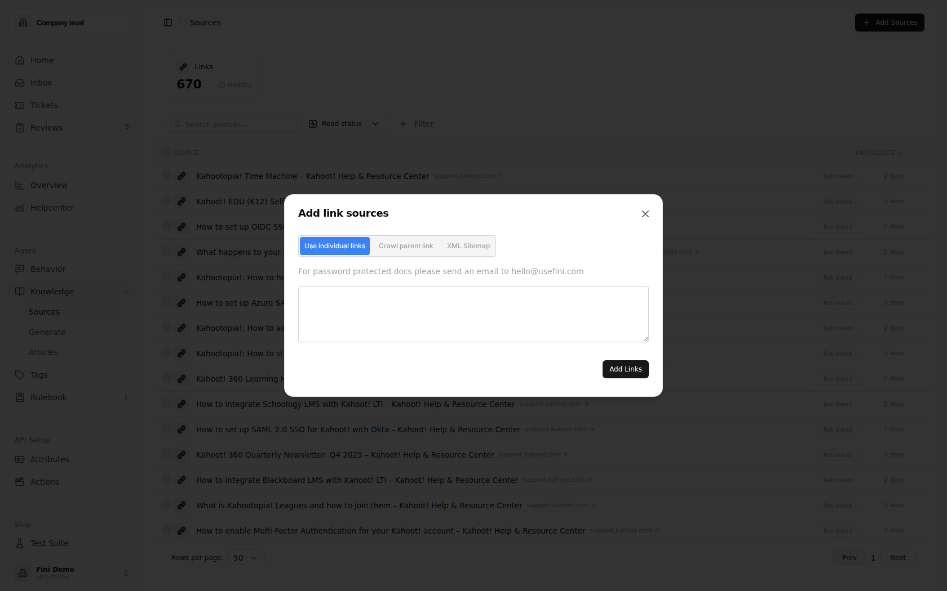Open the Inbox icon in sidebar

point(20,83)
